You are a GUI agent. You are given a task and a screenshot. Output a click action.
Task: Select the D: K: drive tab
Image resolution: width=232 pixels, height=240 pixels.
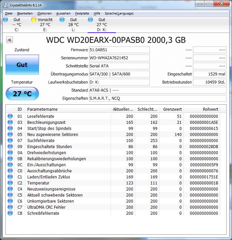pyautogui.click(x=102, y=25)
